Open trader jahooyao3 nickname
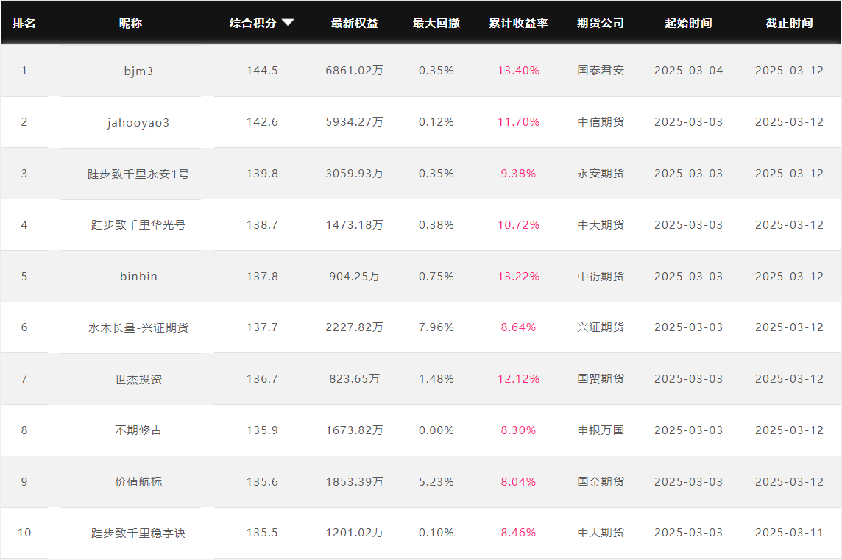This screenshot has height=560, width=842. tap(138, 122)
